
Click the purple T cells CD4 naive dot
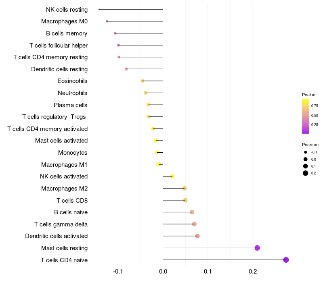coord(286,260)
